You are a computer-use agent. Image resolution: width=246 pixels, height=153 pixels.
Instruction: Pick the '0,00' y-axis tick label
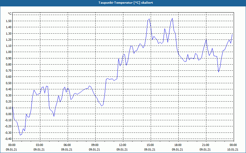click(x=9, y=114)
